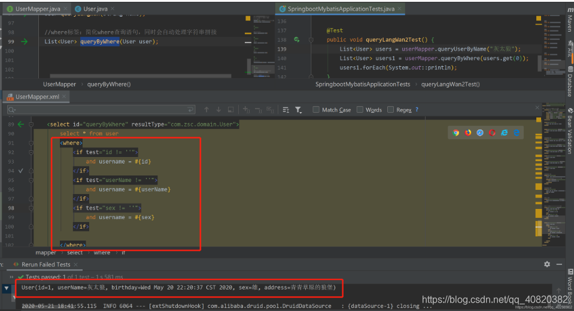This screenshot has width=574, height=311.
Task: Close the UserMapper.xml tab
Action: (63, 97)
